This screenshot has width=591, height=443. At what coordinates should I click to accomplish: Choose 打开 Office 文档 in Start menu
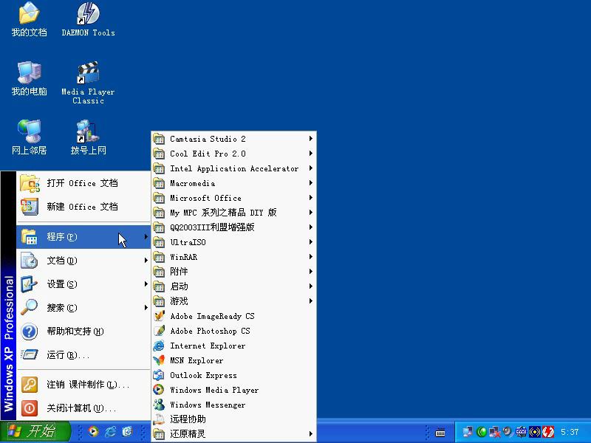83,183
